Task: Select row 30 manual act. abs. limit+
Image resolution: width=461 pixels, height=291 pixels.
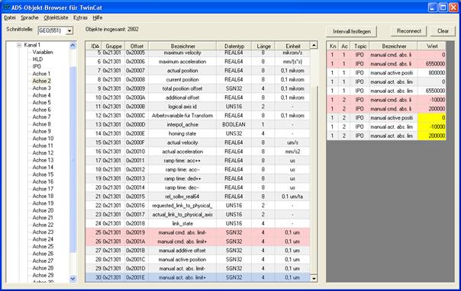Action: click(198, 277)
